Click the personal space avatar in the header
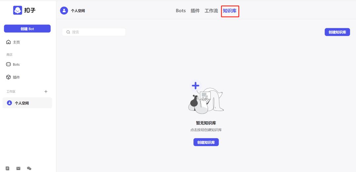The height and width of the screenshot is (172, 356). (64, 11)
